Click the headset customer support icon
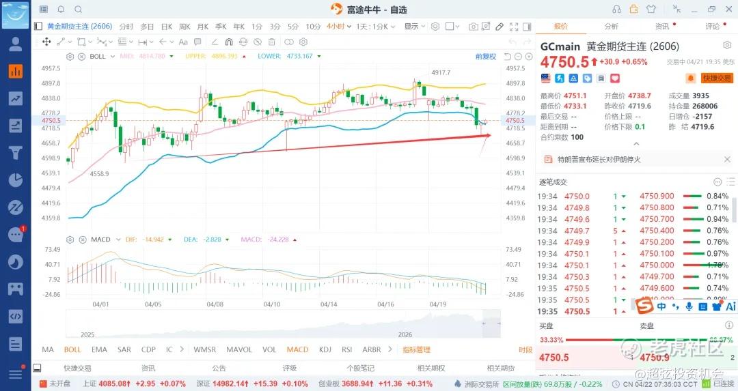The width and height of the screenshot is (738, 391). [x=616, y=10]
